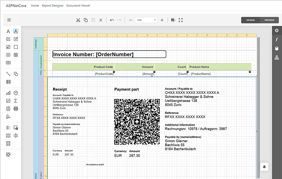Open the zoom level dropdown

pyautogui.click(x=146, y=20)
